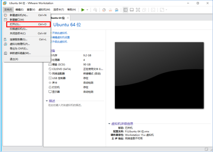
Task: Select the 硬盘 (SCSI) device row
Action: [76, 64]
